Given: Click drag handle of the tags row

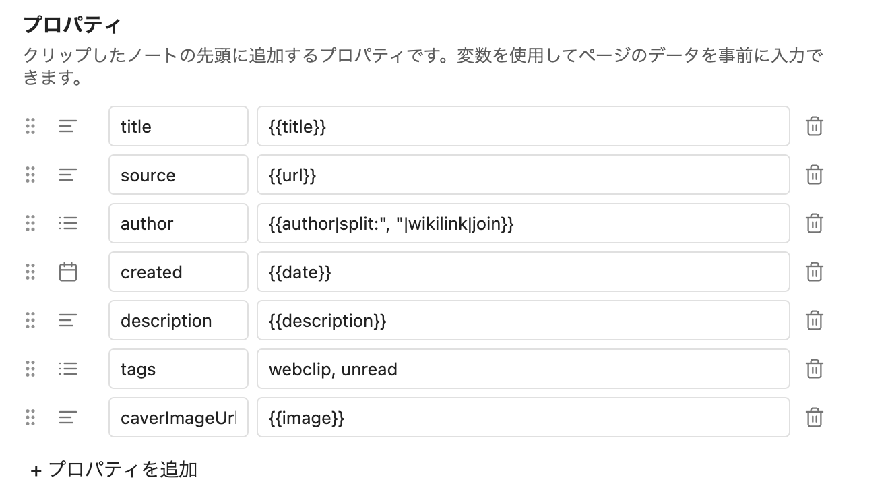Looking at the screenshot, I should click(30, 369).
